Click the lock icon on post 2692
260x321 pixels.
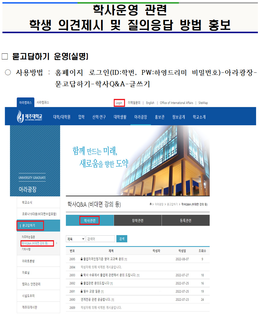81,283
